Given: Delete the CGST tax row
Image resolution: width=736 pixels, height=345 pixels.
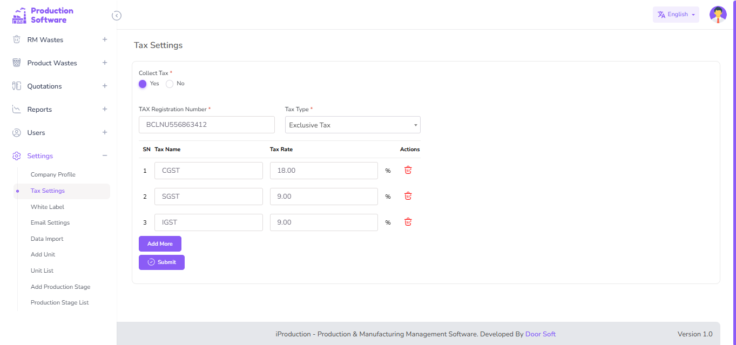Looking at the screenshot, I should [x=408, y=170].
